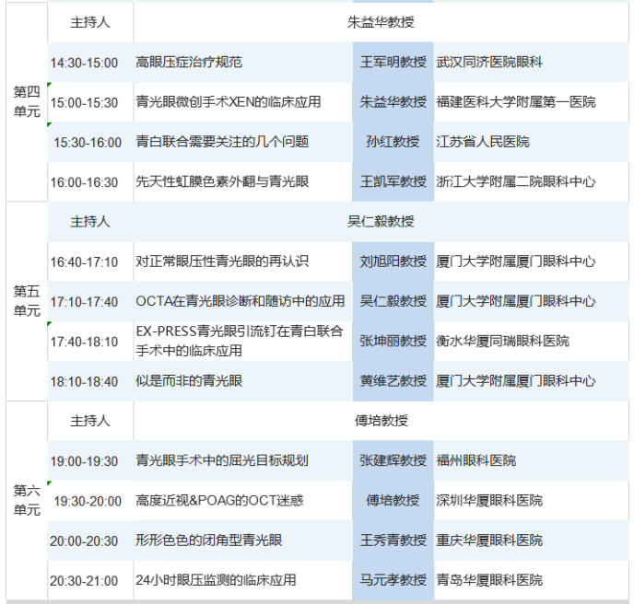The image size is (634, 604).
Task: Select speaker cell 王军明教授
Action: point(393,63)
